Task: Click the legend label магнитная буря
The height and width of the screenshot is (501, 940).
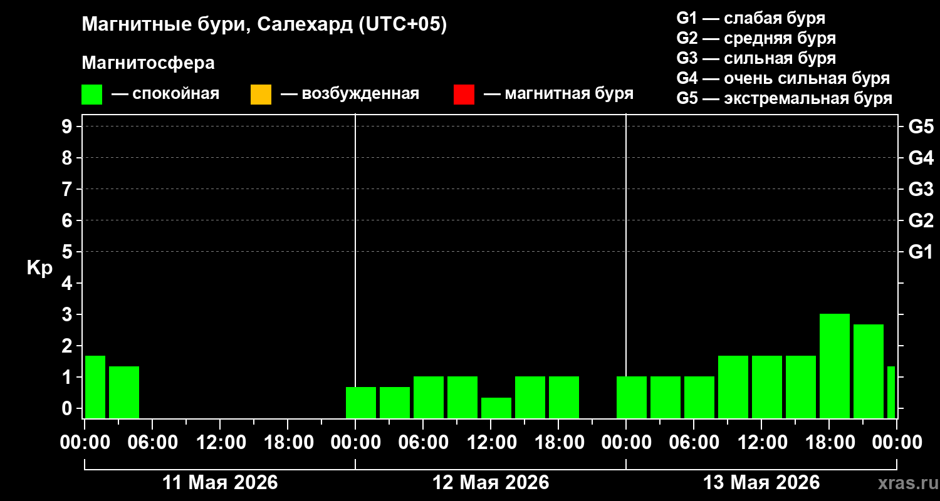Action: (x=569, y=94)
